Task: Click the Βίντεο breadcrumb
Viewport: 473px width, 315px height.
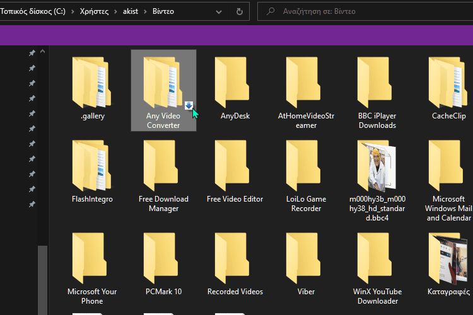Action: click(x=163, y=11)
